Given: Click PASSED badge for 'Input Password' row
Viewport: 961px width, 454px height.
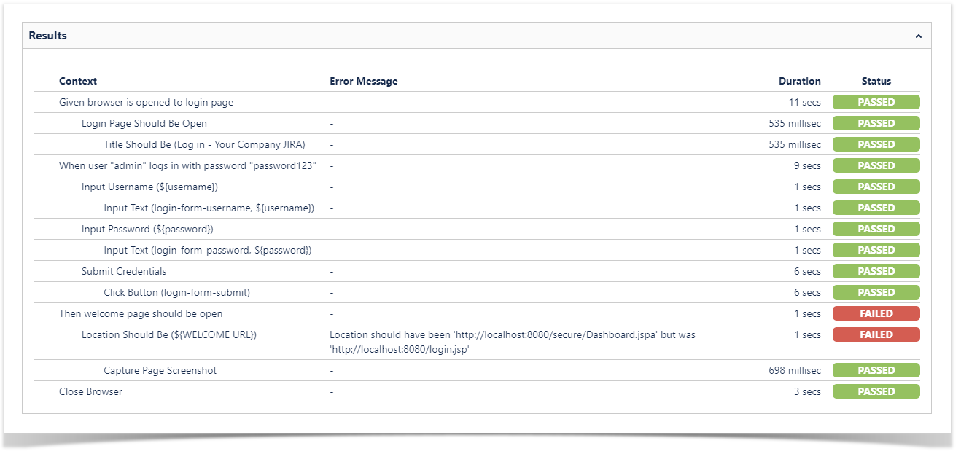Looking at the screenshot, I should (x=876, y=229).
